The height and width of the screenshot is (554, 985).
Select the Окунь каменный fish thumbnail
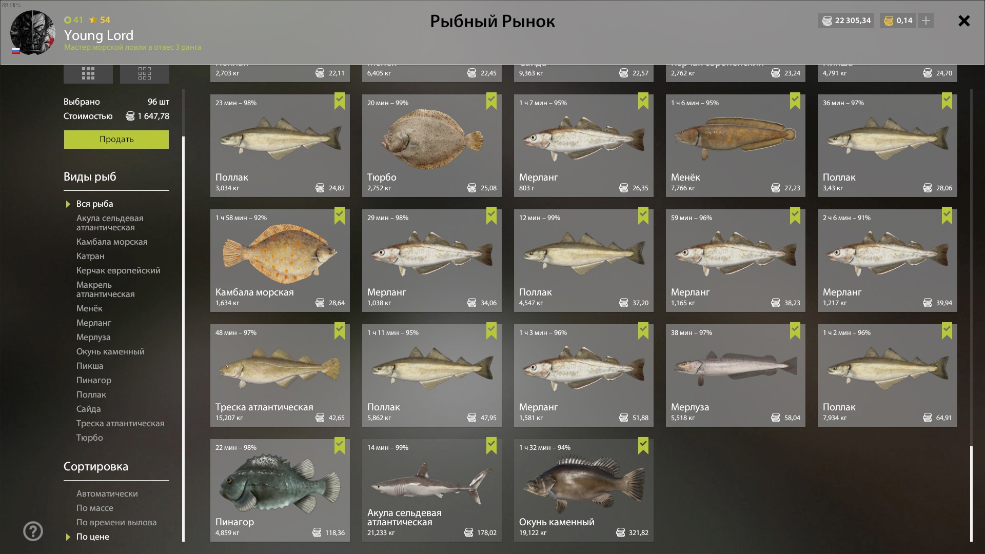(584, 482)
